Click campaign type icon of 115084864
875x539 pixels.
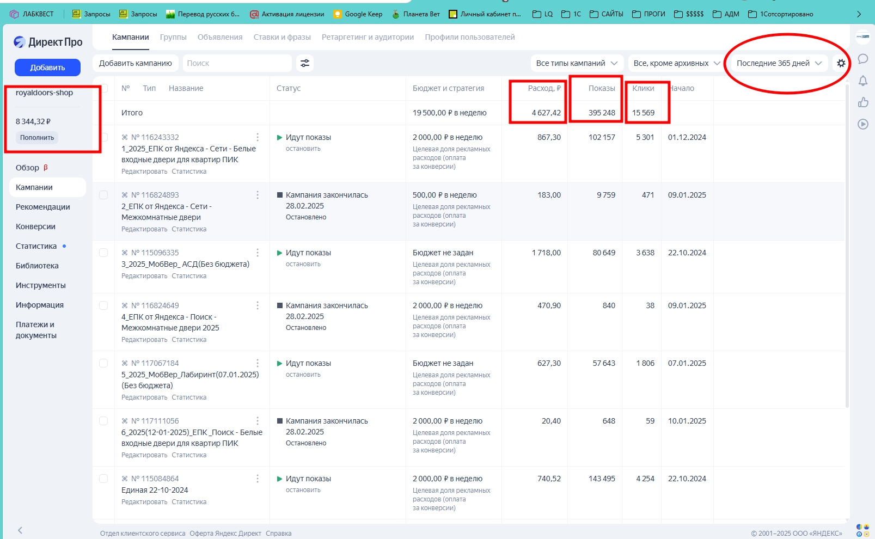point(125,479)
